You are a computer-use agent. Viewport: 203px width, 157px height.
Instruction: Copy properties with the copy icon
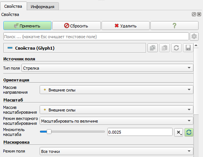coord(152,48)
